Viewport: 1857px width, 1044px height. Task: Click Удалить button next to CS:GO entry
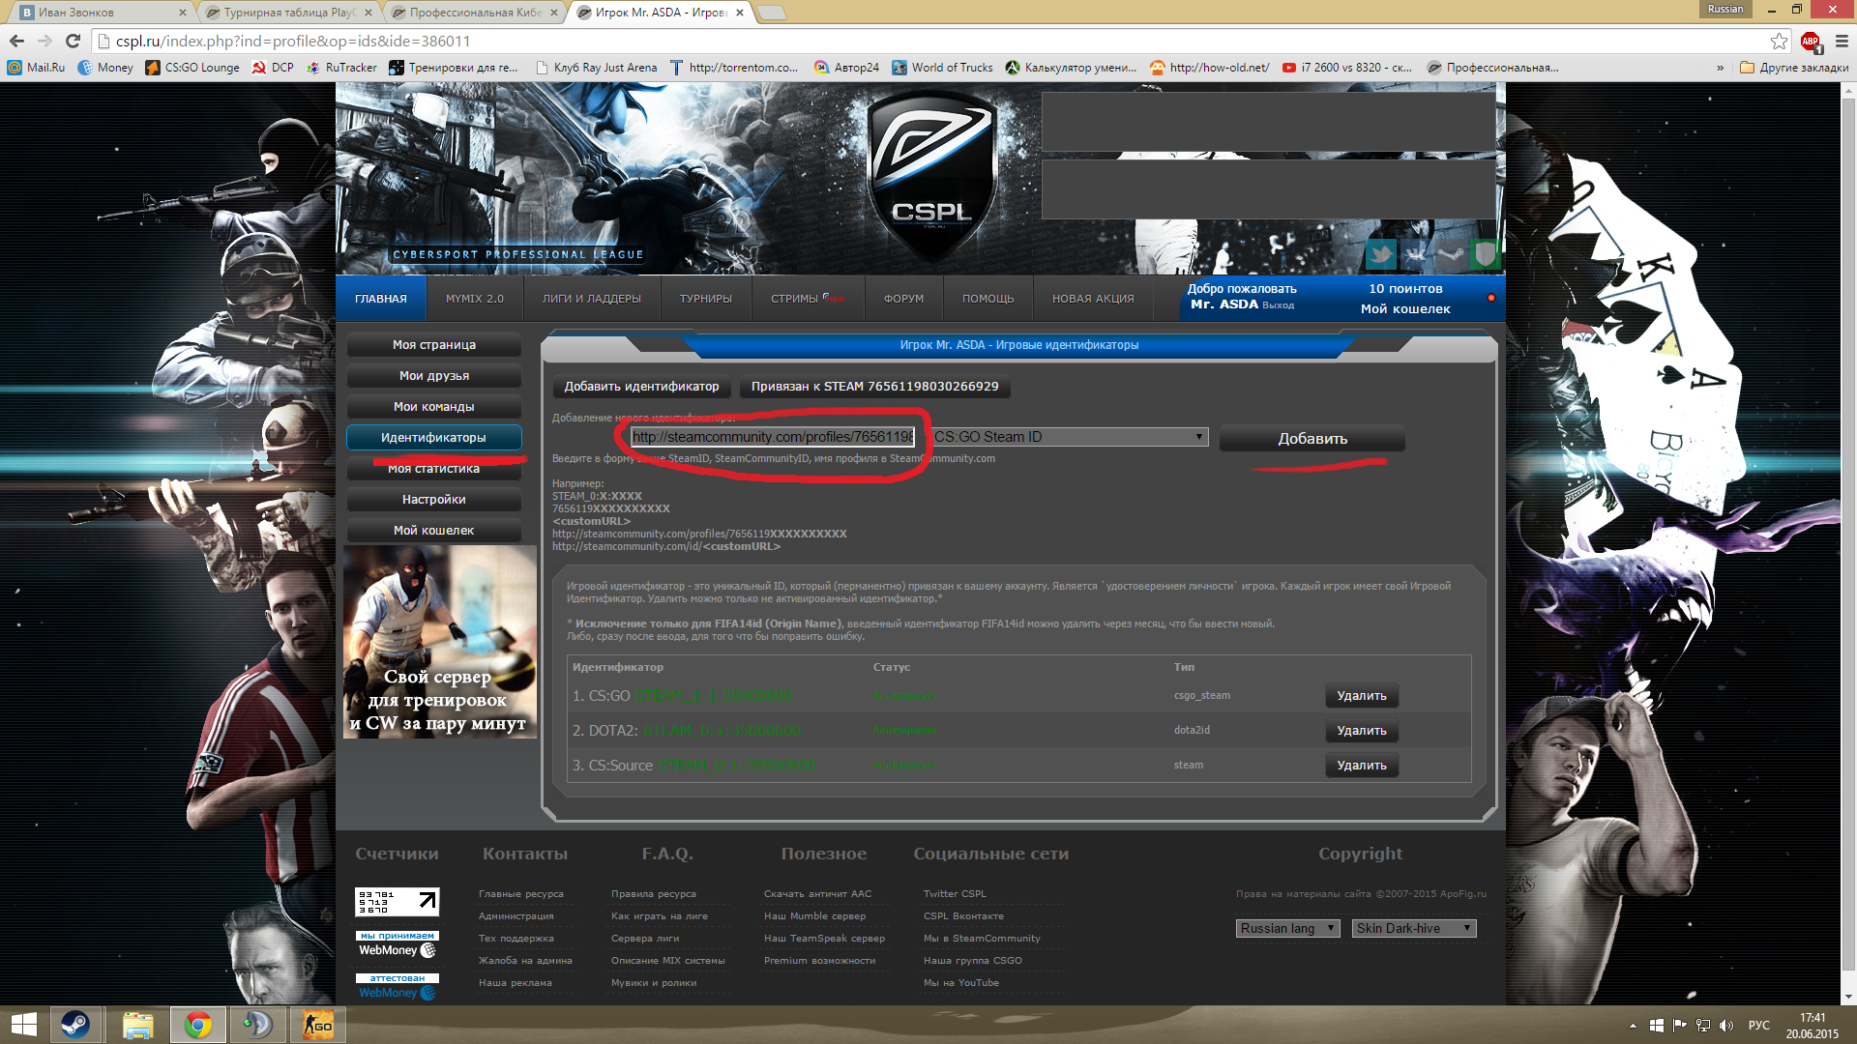pos(1360,695)
